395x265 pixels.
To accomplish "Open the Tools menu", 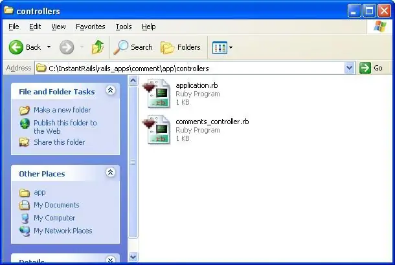I will point(124,26).
